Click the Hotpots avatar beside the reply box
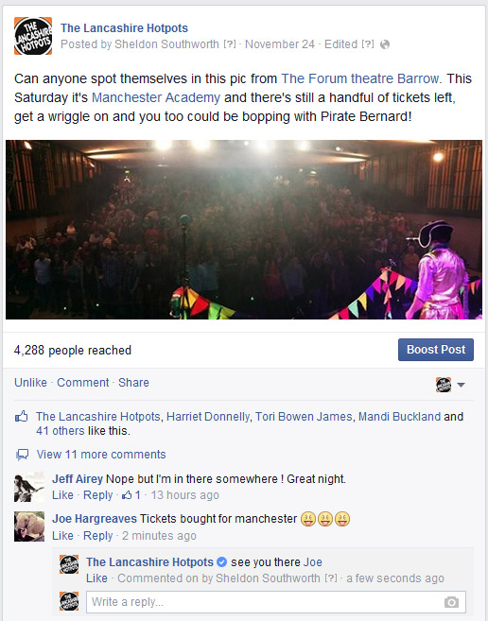The width and height of the screenshot is (488, 621). pos(69,601)
